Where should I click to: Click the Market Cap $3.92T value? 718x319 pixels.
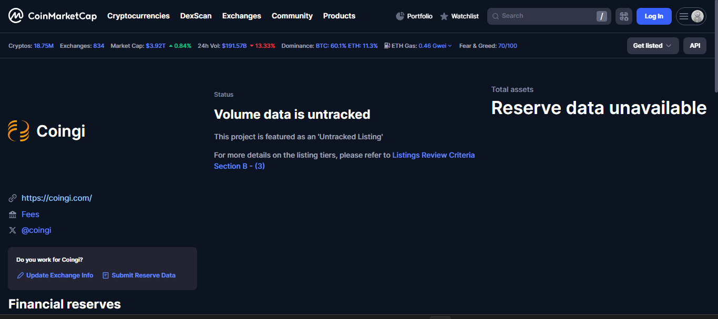coord(156,46)
